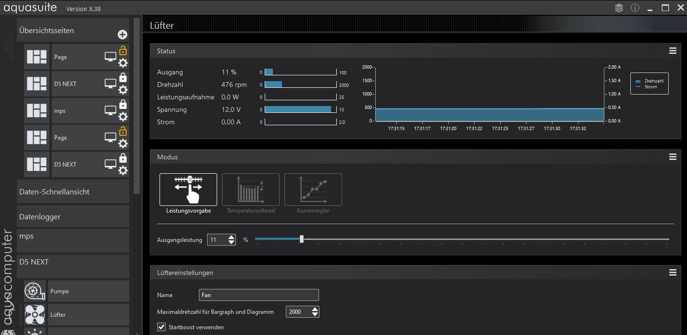Click monitor icon of Page row under Übersichtsseiten header
This screenshot has width=687, height=335.
pos(110,57)
